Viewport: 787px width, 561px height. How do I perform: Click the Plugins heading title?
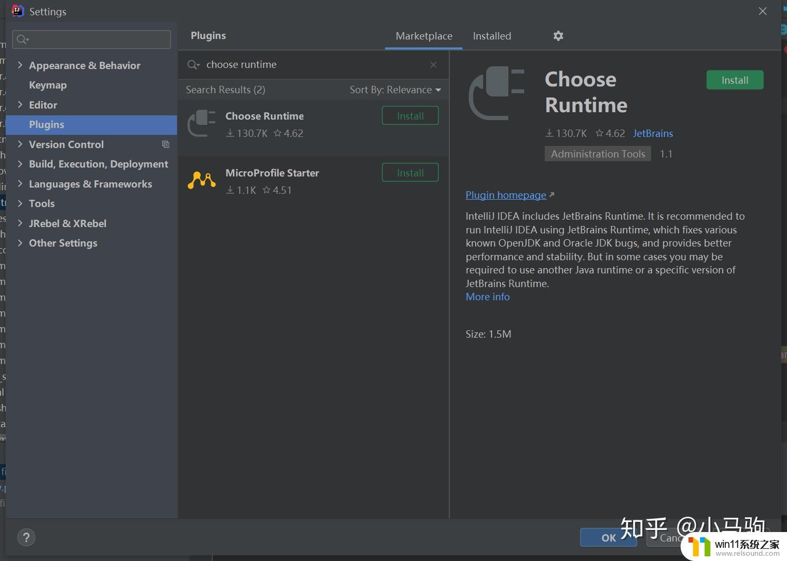pyautogui.click(x=208, y=36)
